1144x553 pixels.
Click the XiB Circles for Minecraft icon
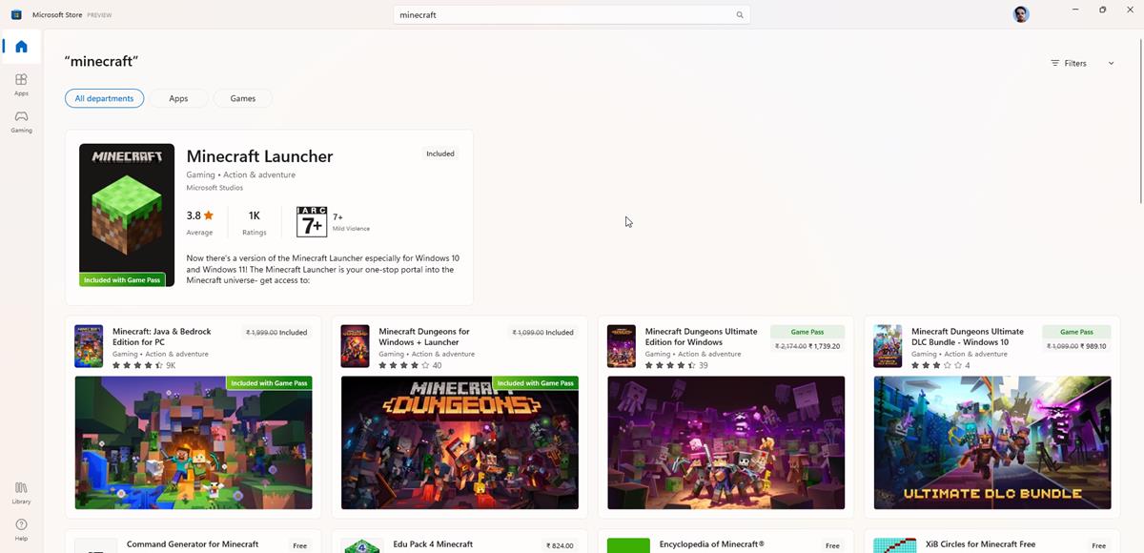click(x=894, y=545)
